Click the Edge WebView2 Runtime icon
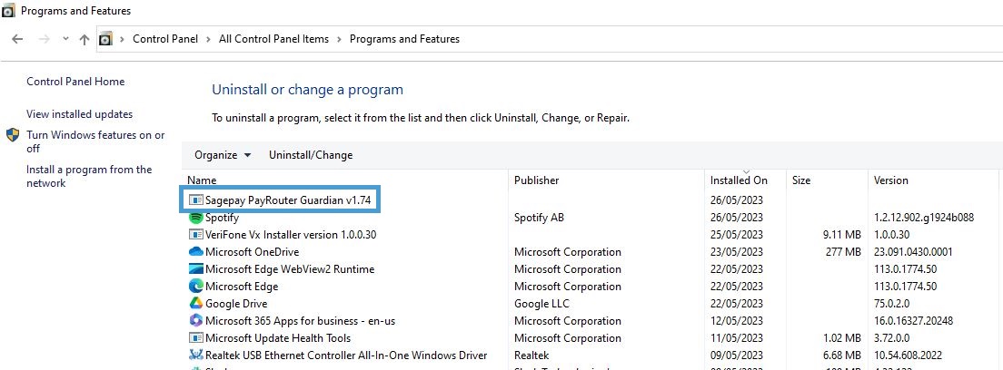This screenshot has height=370, width=1003. point(195,269)
